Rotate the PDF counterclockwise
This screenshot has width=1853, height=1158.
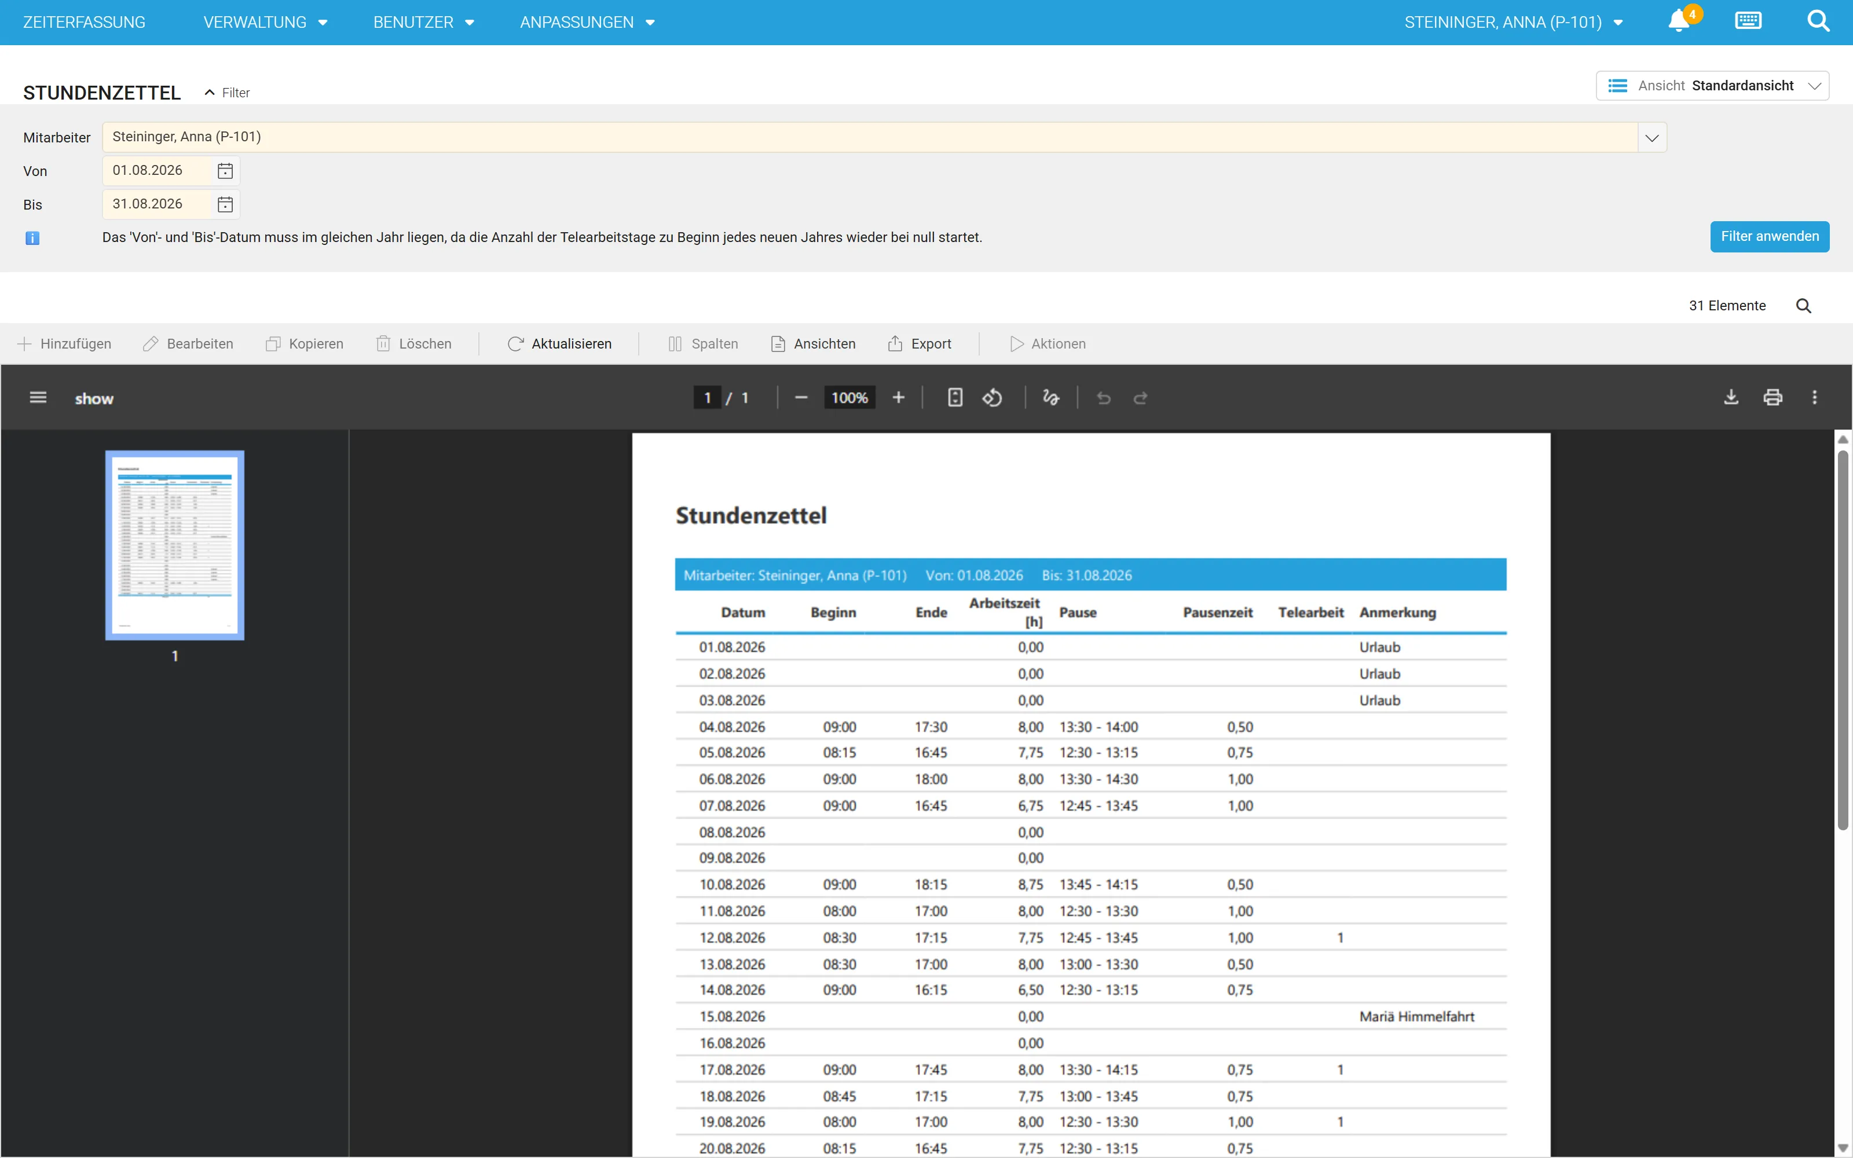(993, 398)
